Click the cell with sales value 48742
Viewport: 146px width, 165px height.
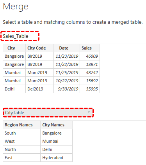[90, 73]
